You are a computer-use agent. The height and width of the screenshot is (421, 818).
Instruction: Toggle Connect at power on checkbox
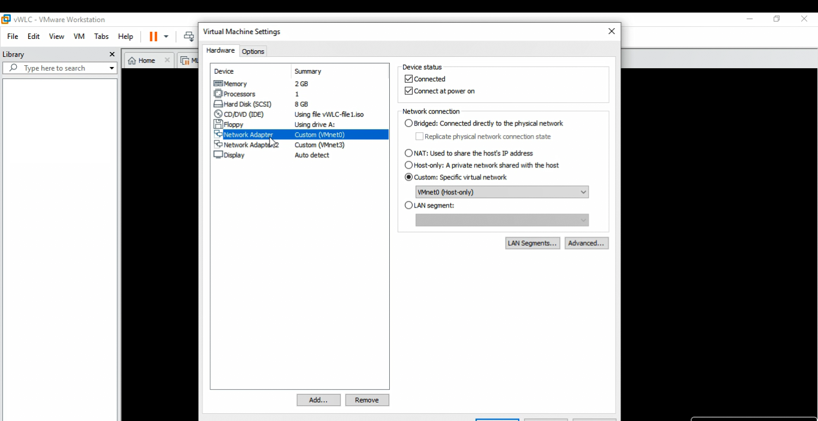point(408,91)
